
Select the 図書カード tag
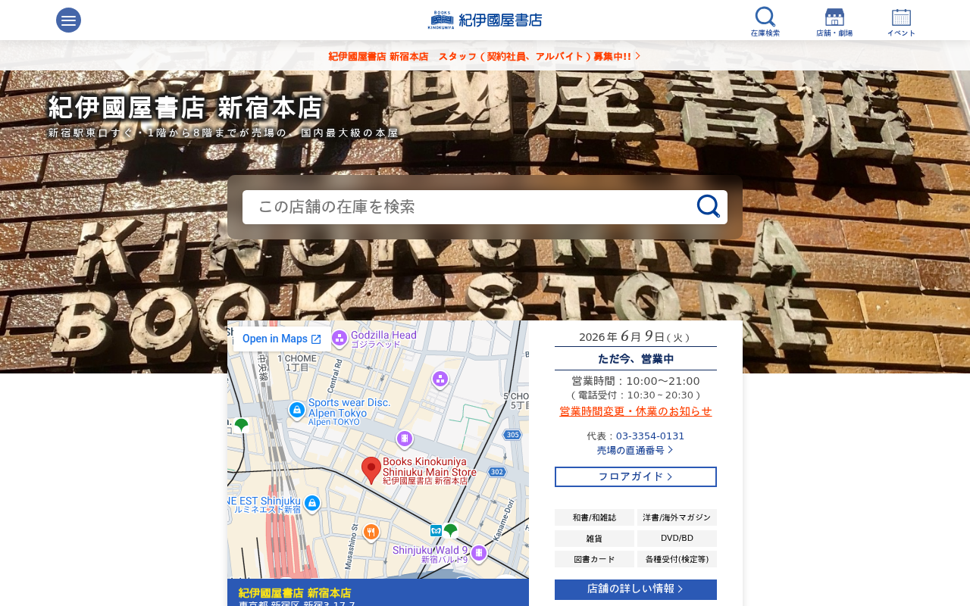[594, 560]
